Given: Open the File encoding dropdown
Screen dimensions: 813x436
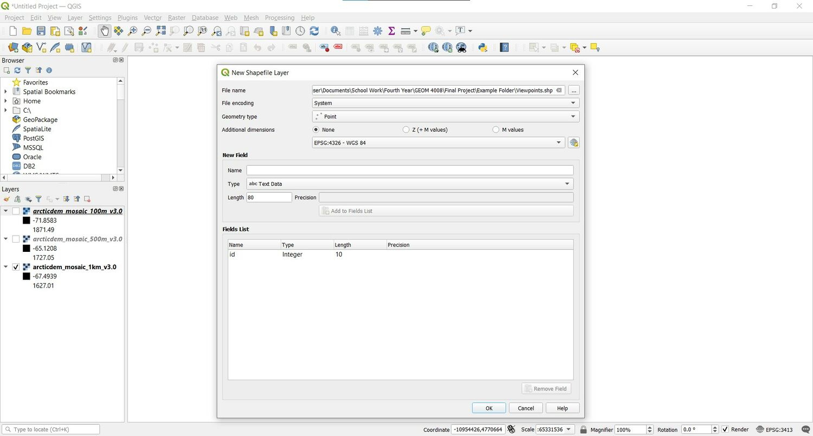Looking at the screenshot, I should pyautogui.click(x=572, y=103).
